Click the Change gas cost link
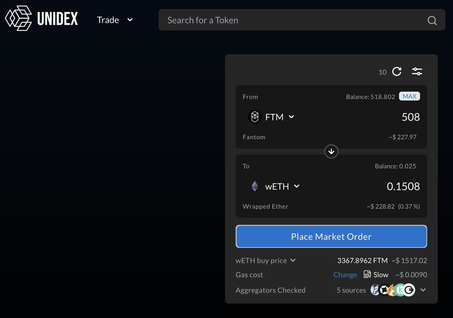Viewport: 453px width, 318px height. tap(345, 275)
